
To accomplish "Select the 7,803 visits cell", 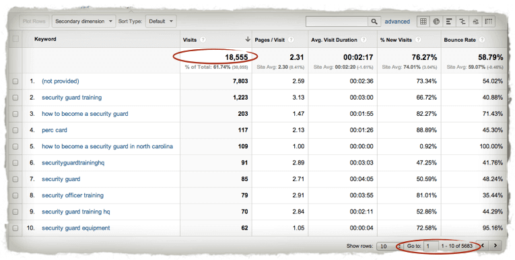I will [240, 82].
